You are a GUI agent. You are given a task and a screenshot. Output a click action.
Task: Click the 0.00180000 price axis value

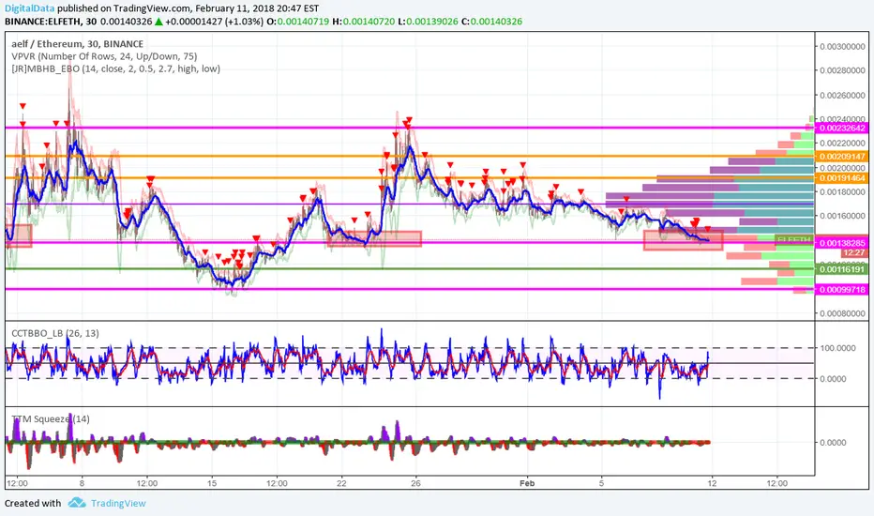pos(842,192)
